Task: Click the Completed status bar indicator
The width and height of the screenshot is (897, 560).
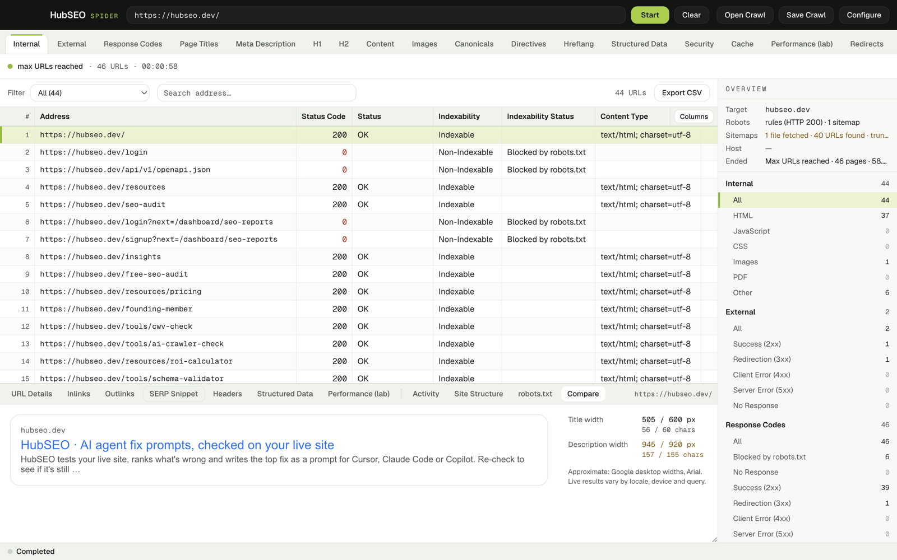Action: click(x=31, y=552)
